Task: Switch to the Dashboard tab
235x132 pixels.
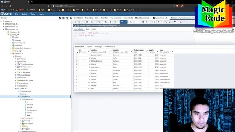Action: (x=78, y=18)
